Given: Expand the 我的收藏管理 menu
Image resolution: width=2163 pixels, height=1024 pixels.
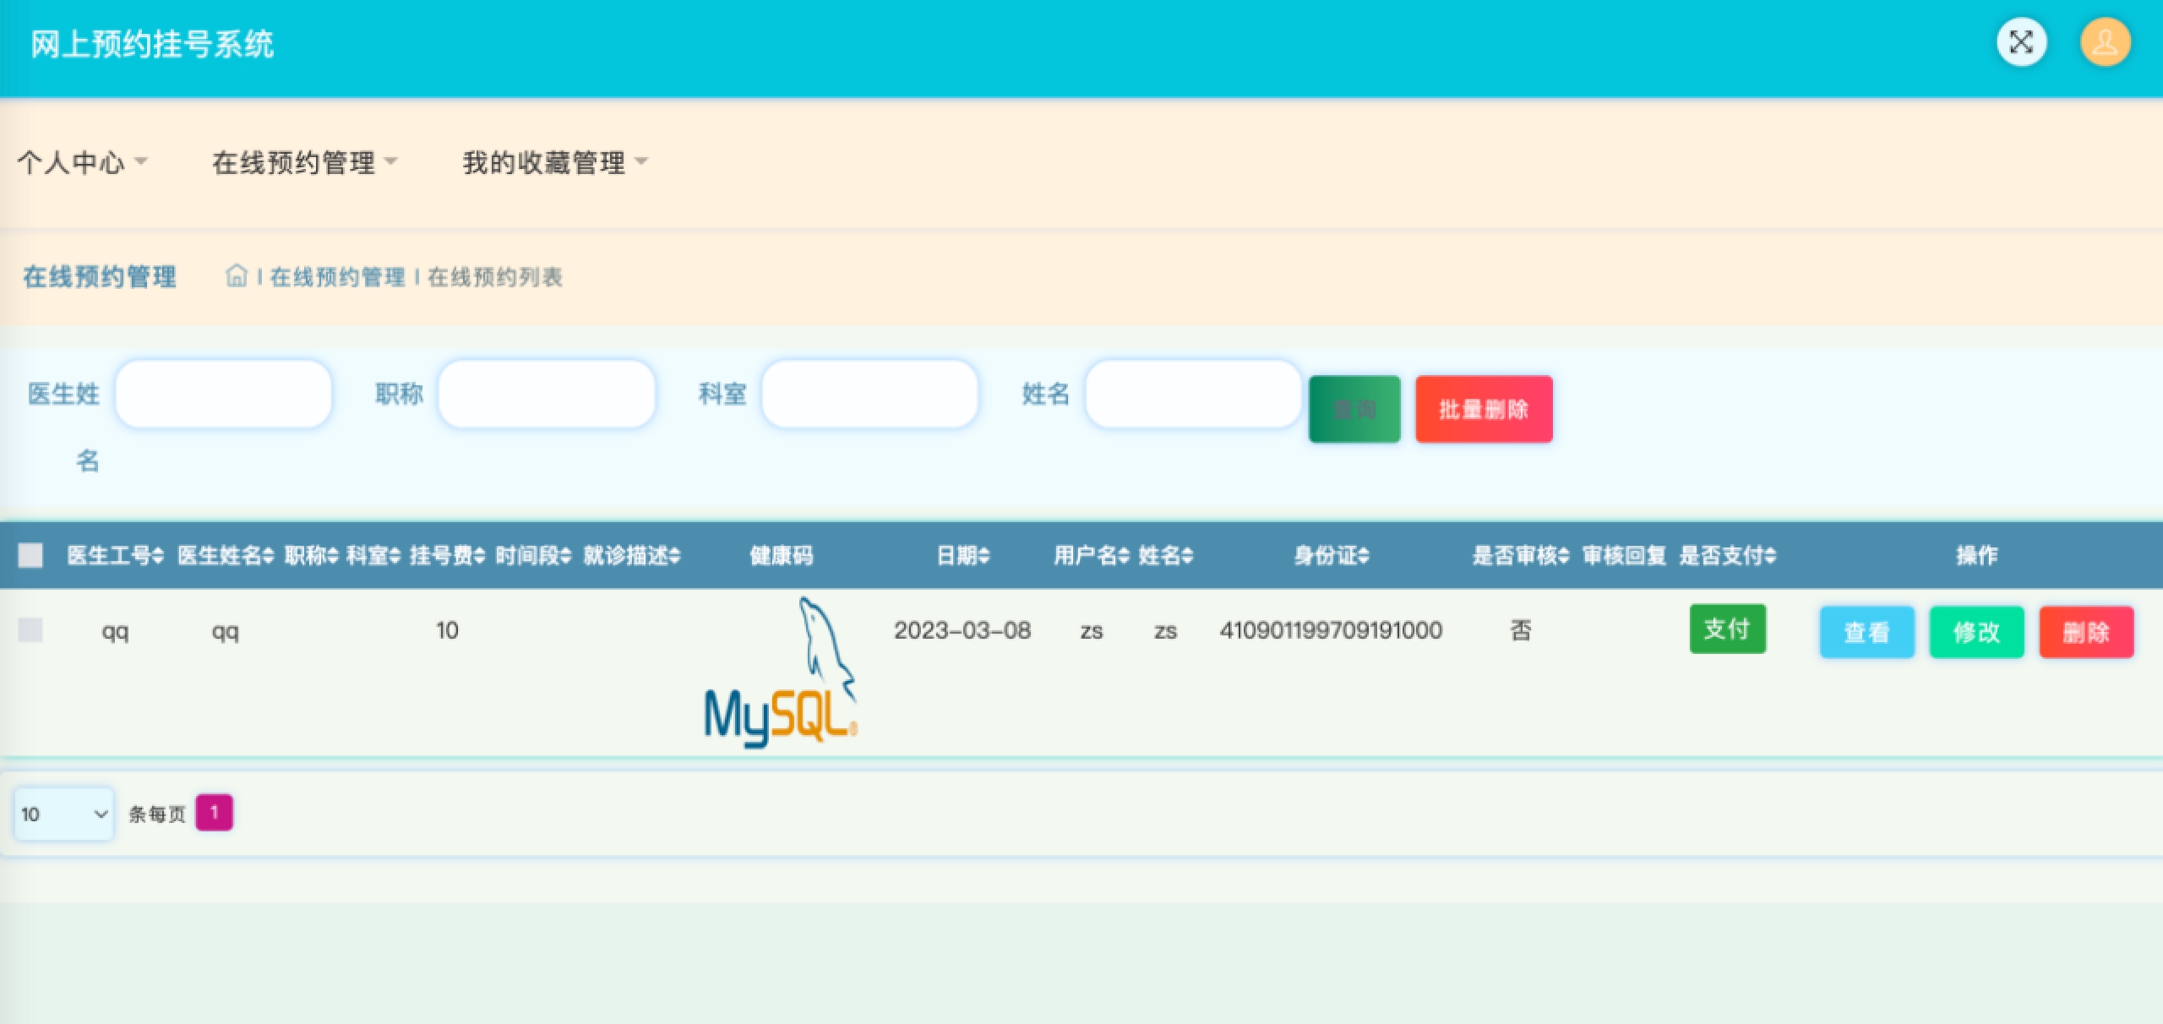Looking at the screenshot, I should coord(555,161).
